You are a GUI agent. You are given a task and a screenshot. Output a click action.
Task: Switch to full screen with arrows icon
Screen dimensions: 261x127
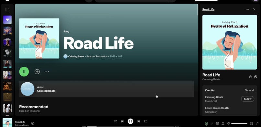(x=257, y=123)
